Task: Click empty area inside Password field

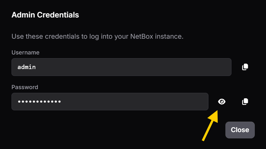Action: coord(138,101)
